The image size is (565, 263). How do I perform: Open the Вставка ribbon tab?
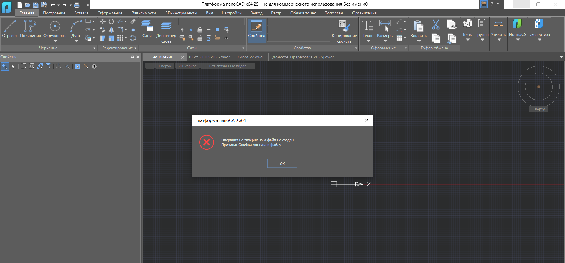coord(81,13)
